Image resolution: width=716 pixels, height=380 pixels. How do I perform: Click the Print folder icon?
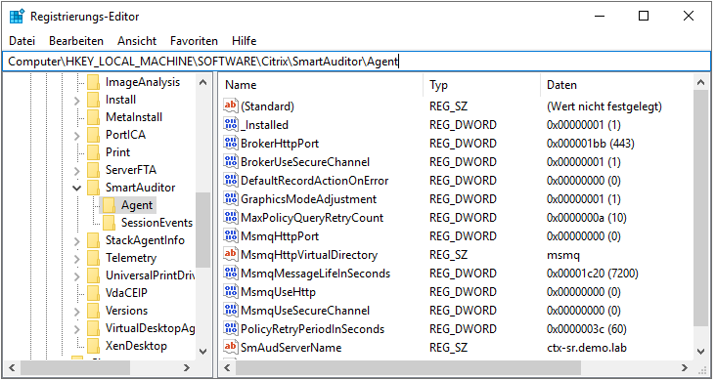click(x=93, y=152)
